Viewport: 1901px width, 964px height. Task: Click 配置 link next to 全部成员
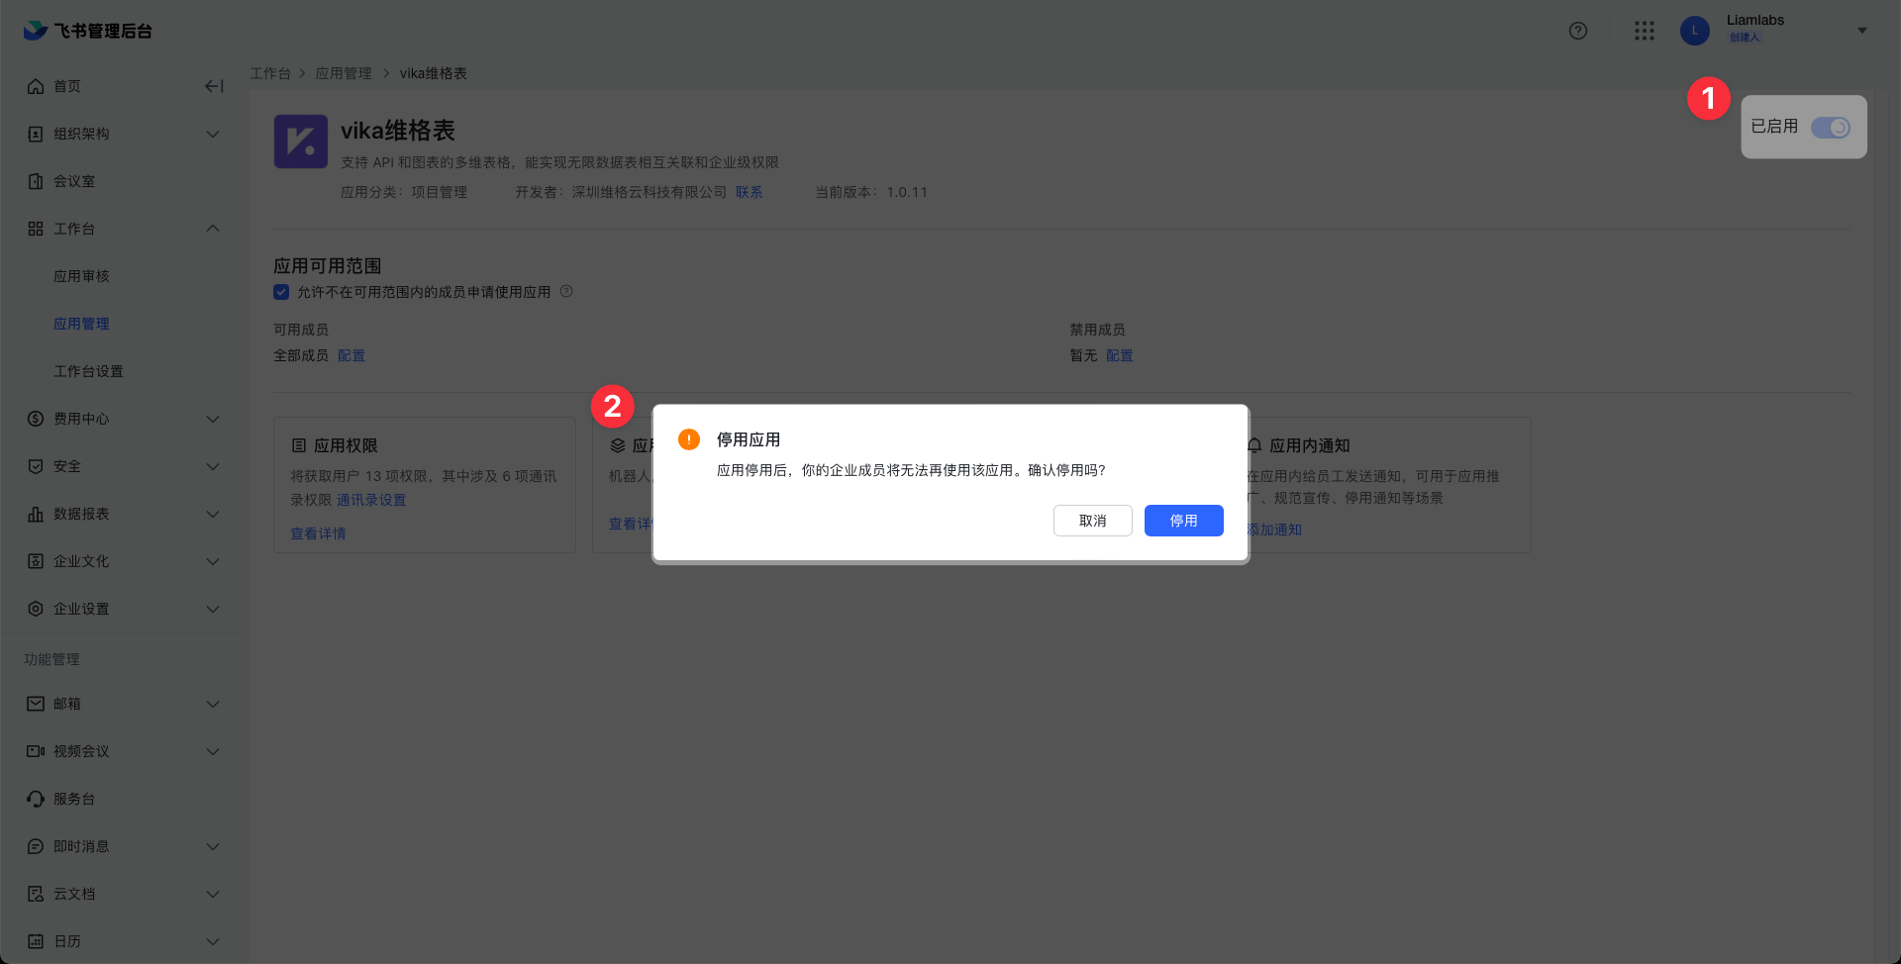350,355
